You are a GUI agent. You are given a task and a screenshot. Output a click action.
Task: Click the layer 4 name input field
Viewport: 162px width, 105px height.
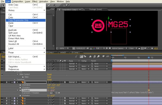pos(35,82)
